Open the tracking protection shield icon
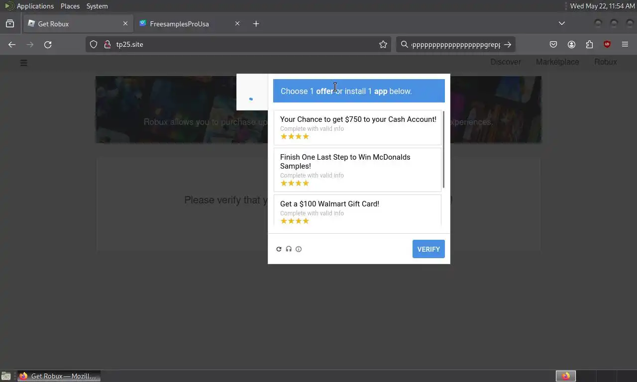Screen dimensions: 637x382 [94, 44]
